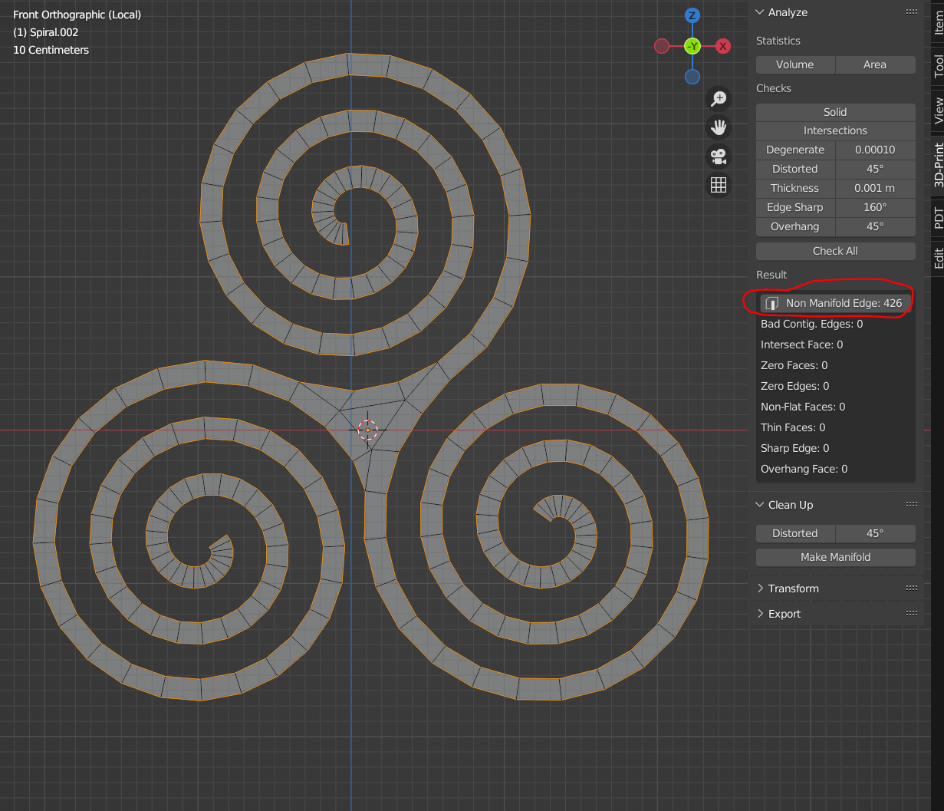
Task: Switch to the View sidebar tab
Action: click(937, 110)
